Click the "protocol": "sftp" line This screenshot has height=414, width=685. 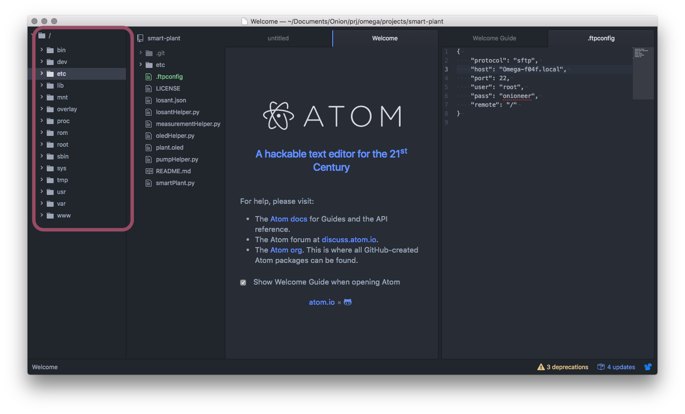(x=504, y=61)
